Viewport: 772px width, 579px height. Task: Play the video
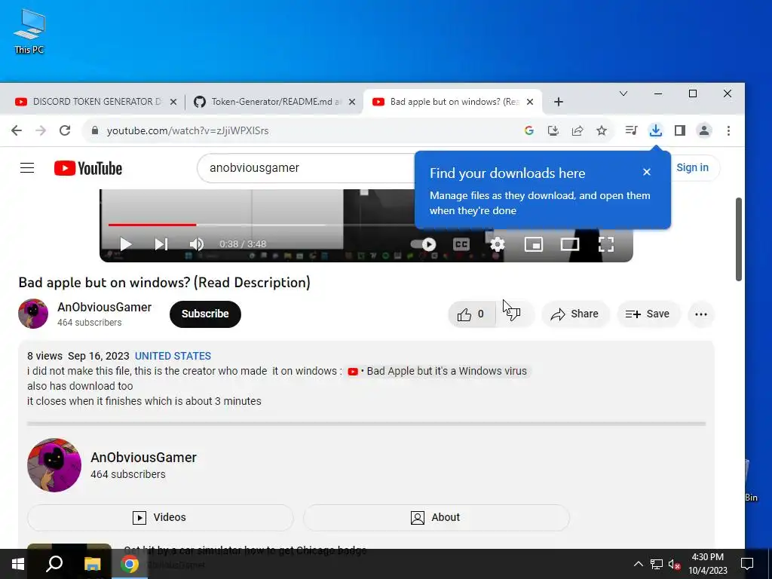pos(126,244)
